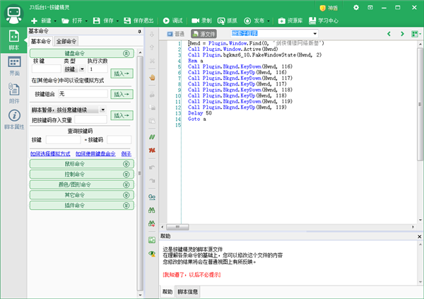Switch to 全部命令 tab
This screenshot has height=299, width=424.
tap(67, 42)
